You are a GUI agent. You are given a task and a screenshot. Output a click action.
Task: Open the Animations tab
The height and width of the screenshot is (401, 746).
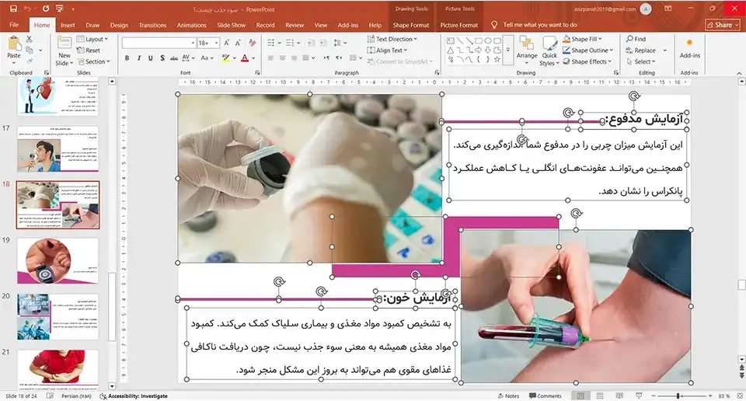click(192, 25)
